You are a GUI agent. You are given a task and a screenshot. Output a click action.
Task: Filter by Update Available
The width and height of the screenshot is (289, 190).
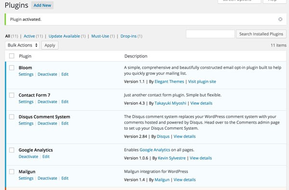(64, 36)
